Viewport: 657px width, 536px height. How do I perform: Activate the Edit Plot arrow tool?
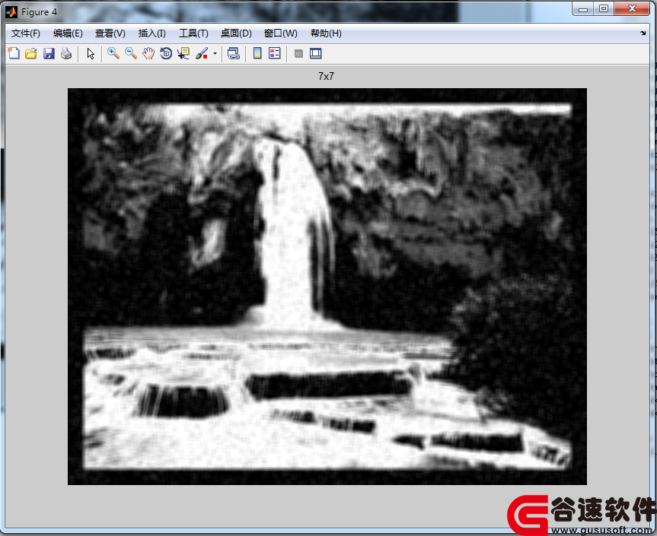click(91, 53)
